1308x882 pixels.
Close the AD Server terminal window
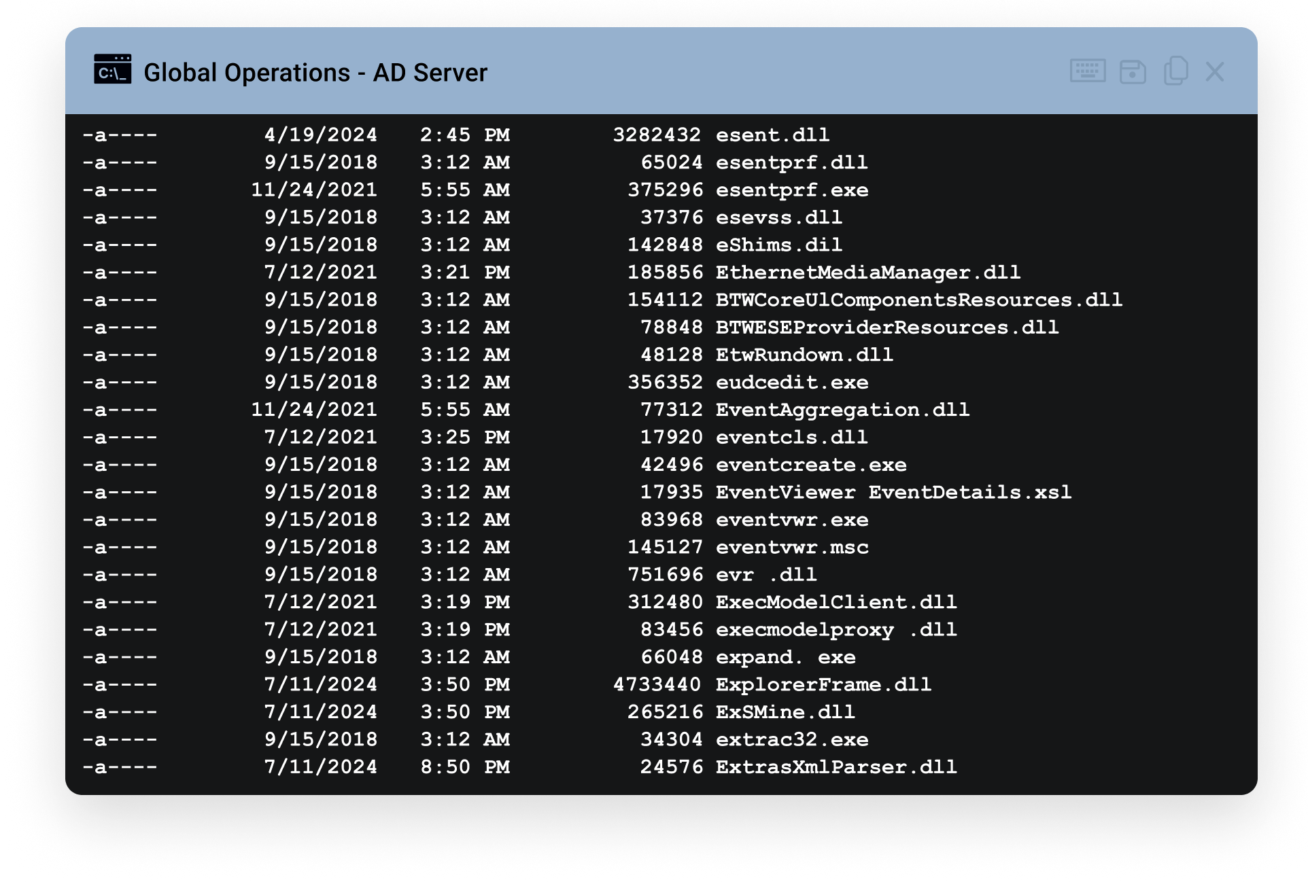[x=1215, y=71]
